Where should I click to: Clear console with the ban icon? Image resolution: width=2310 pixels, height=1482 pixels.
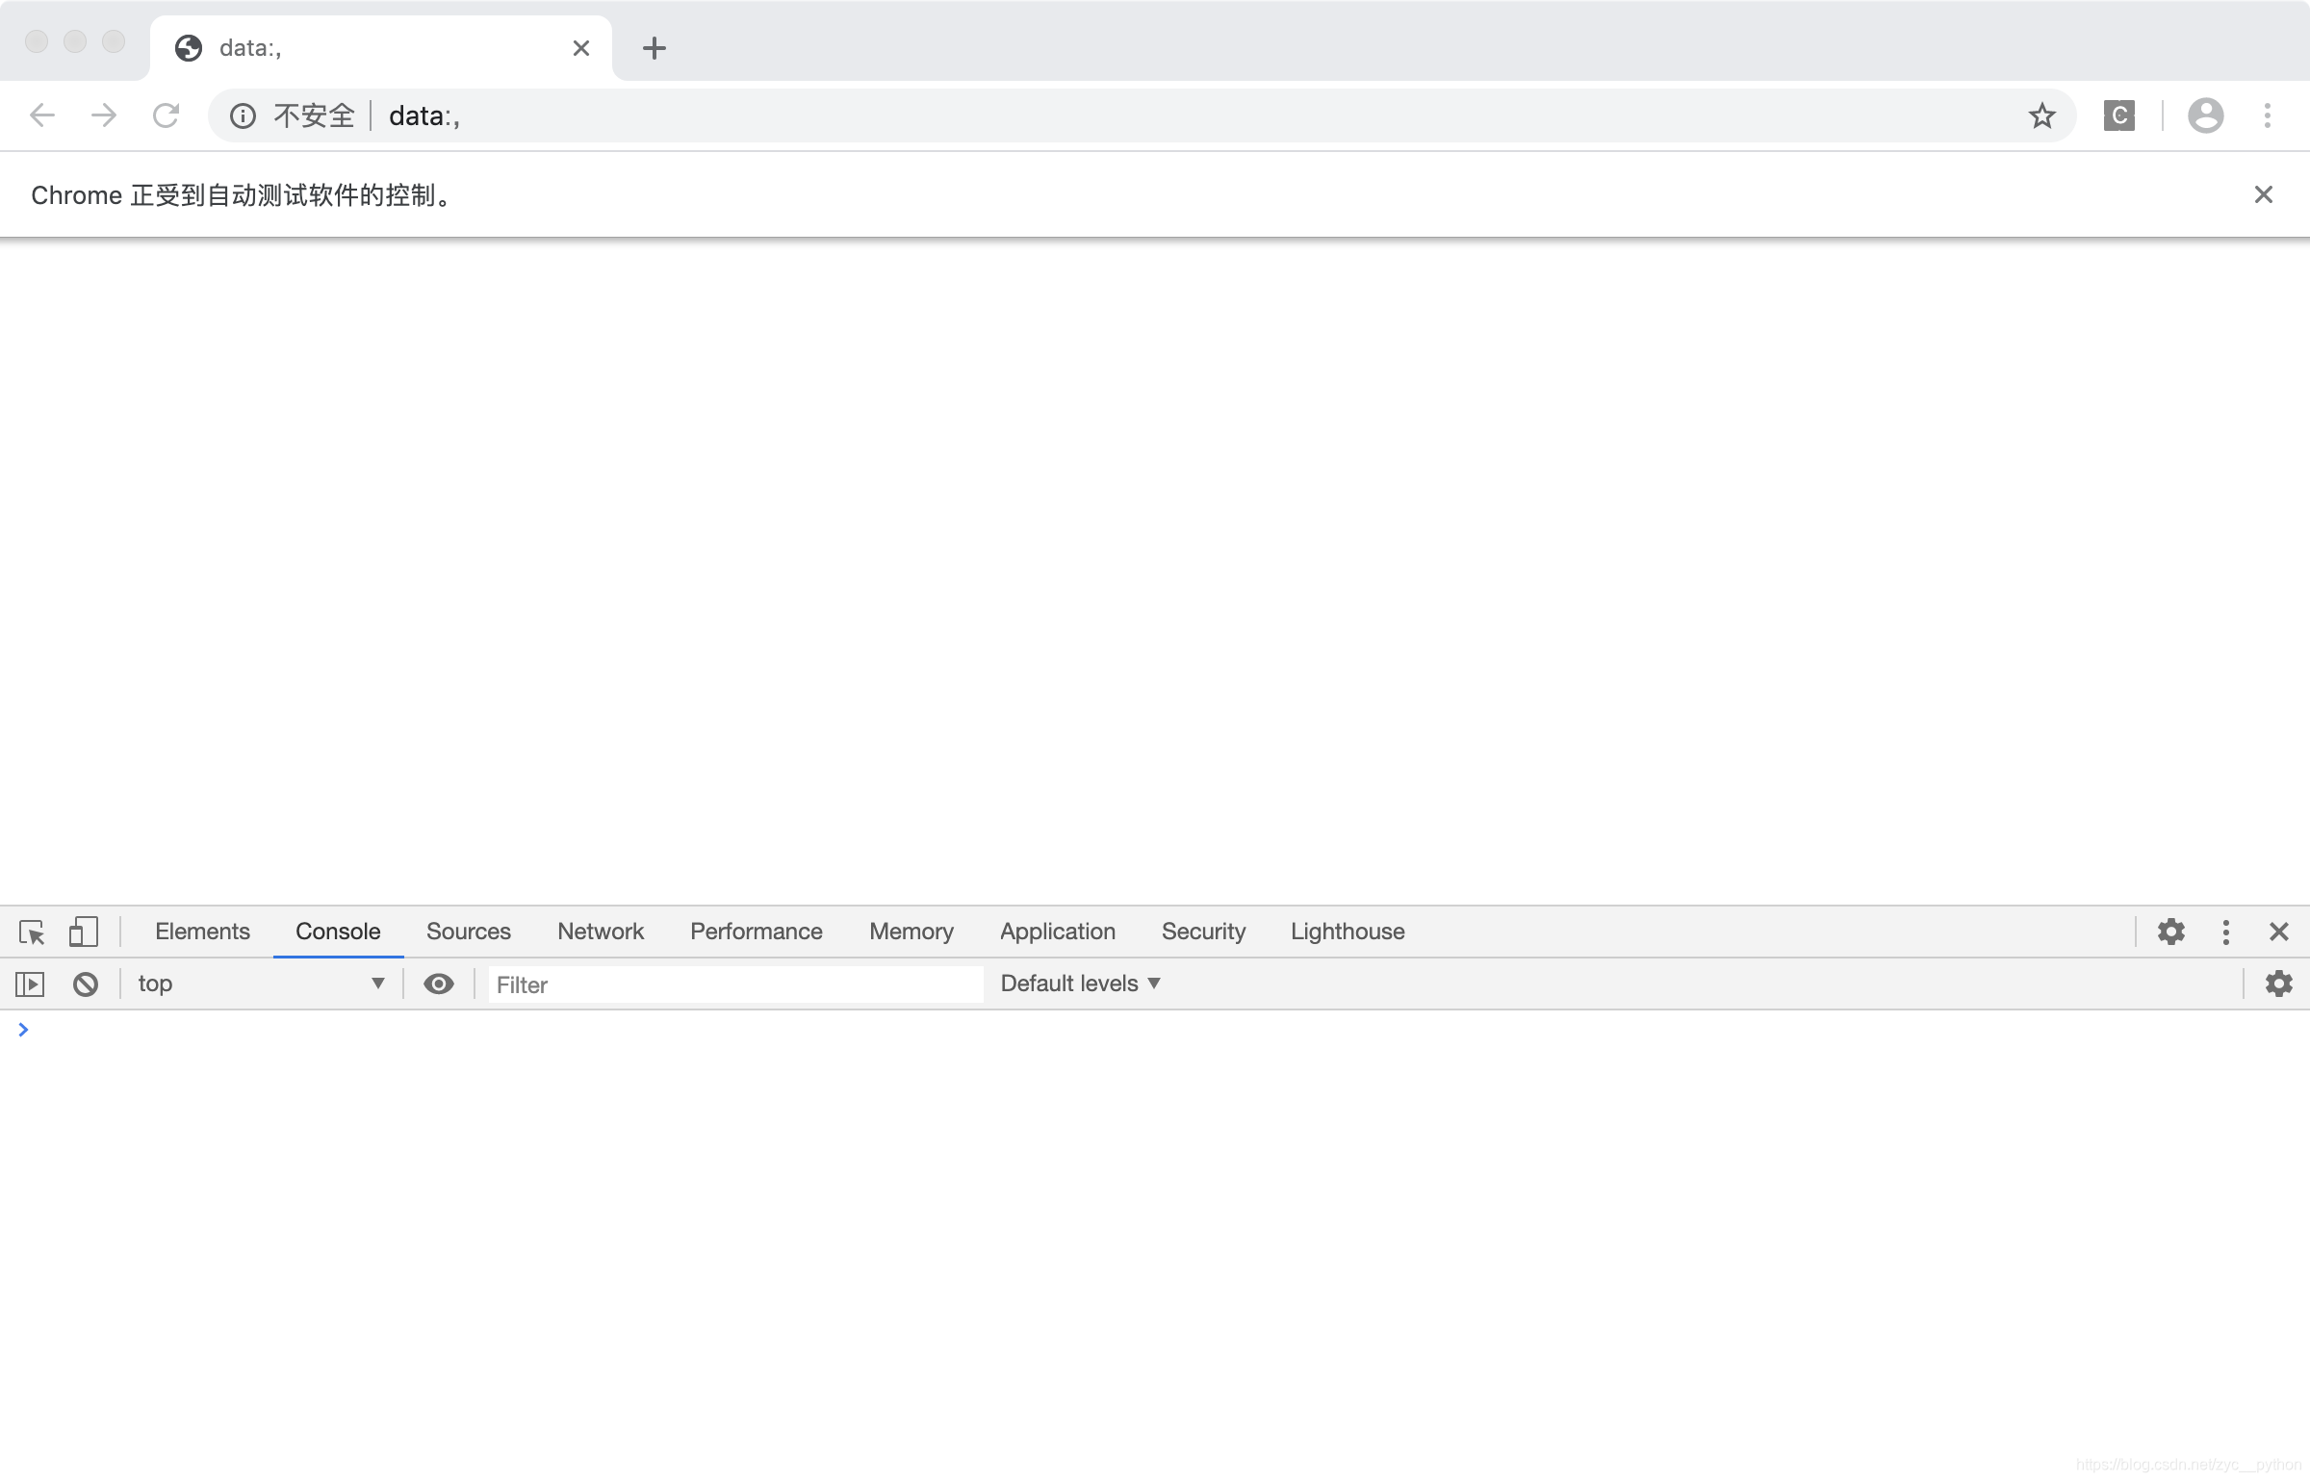coord(86,984)
